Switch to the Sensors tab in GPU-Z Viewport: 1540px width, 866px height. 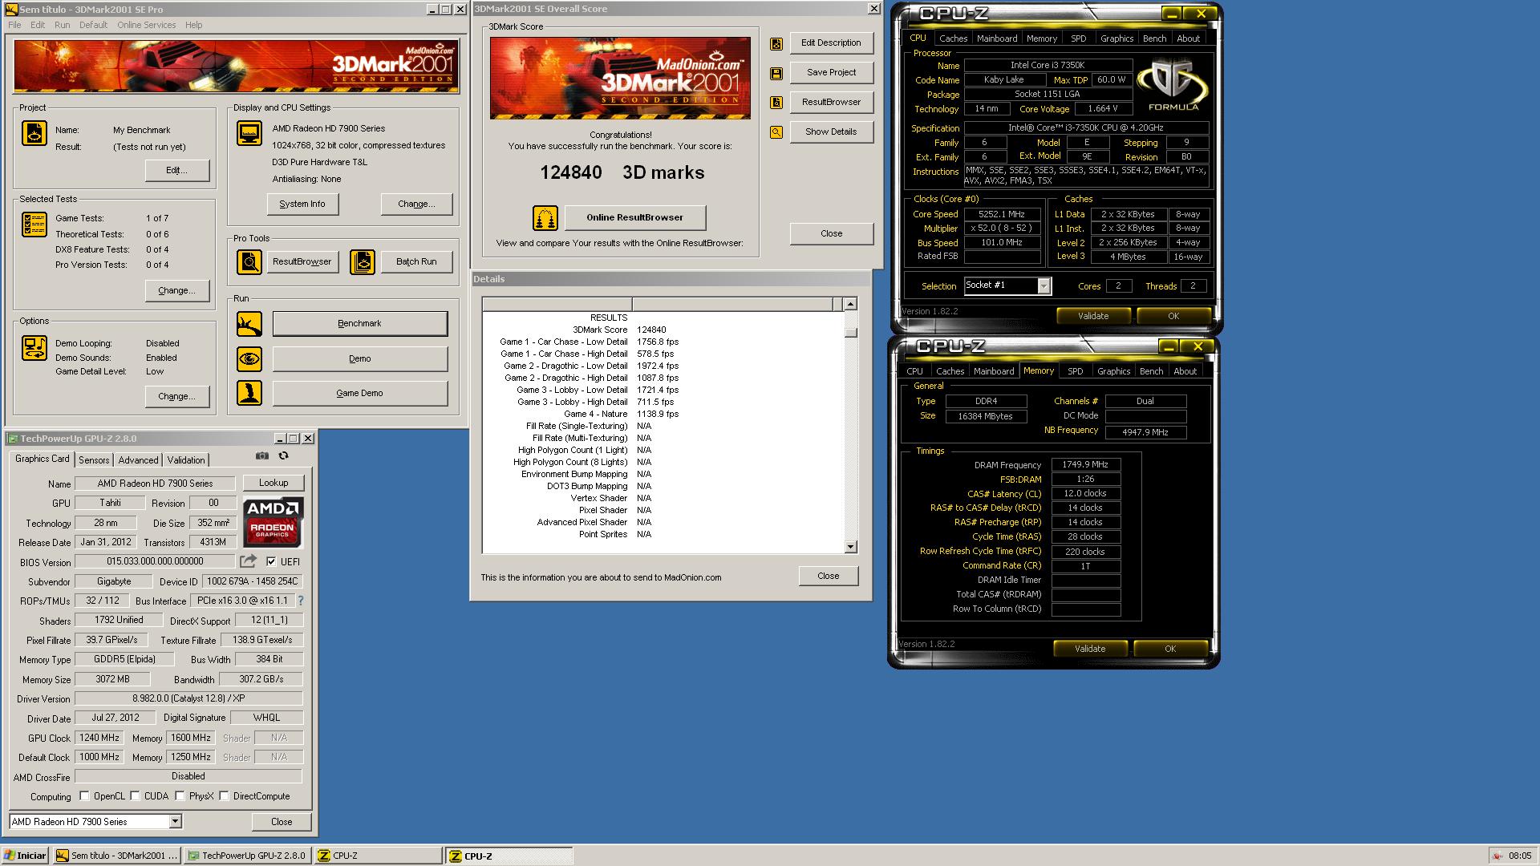[x=94, y=460]
